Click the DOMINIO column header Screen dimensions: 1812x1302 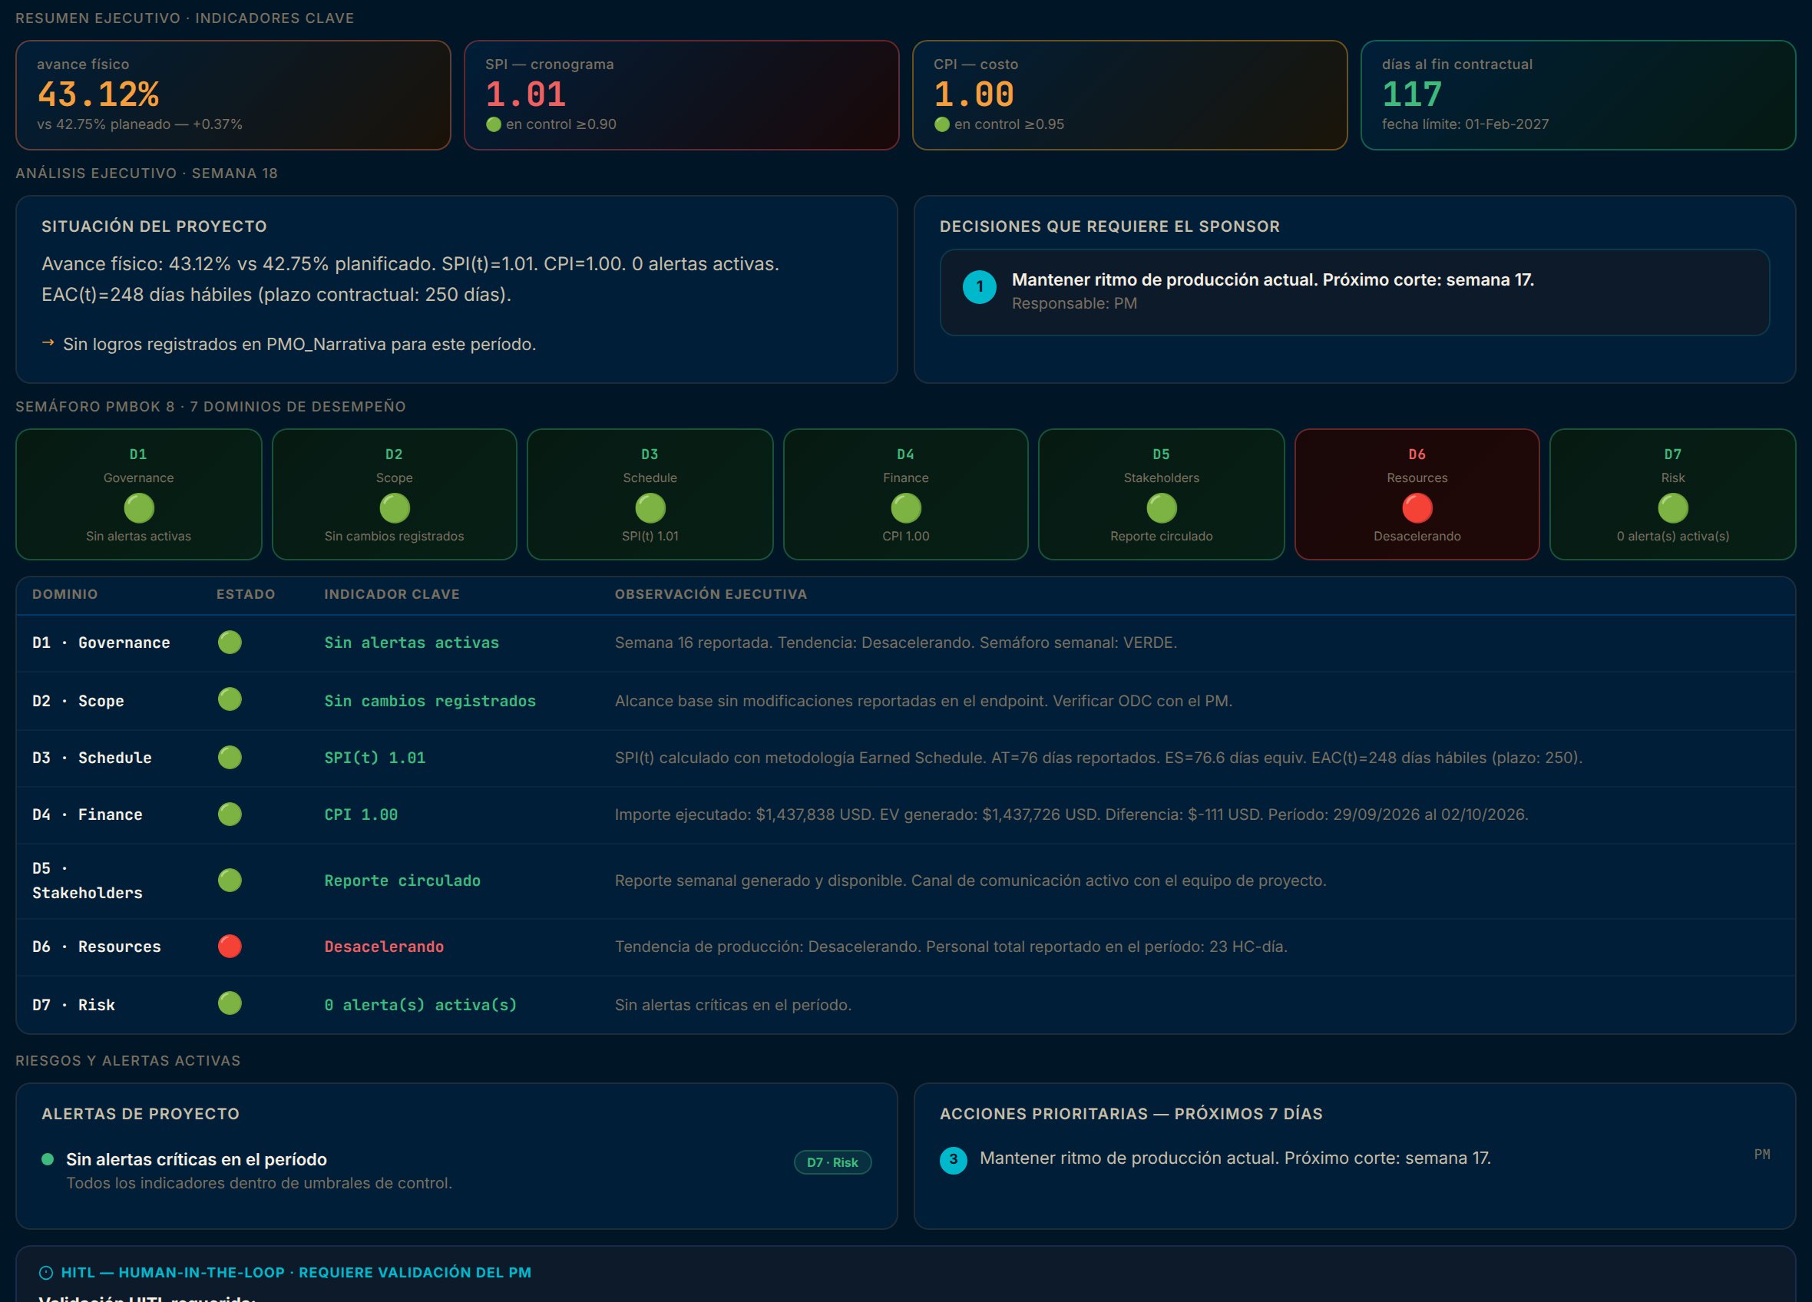[64, 594]
